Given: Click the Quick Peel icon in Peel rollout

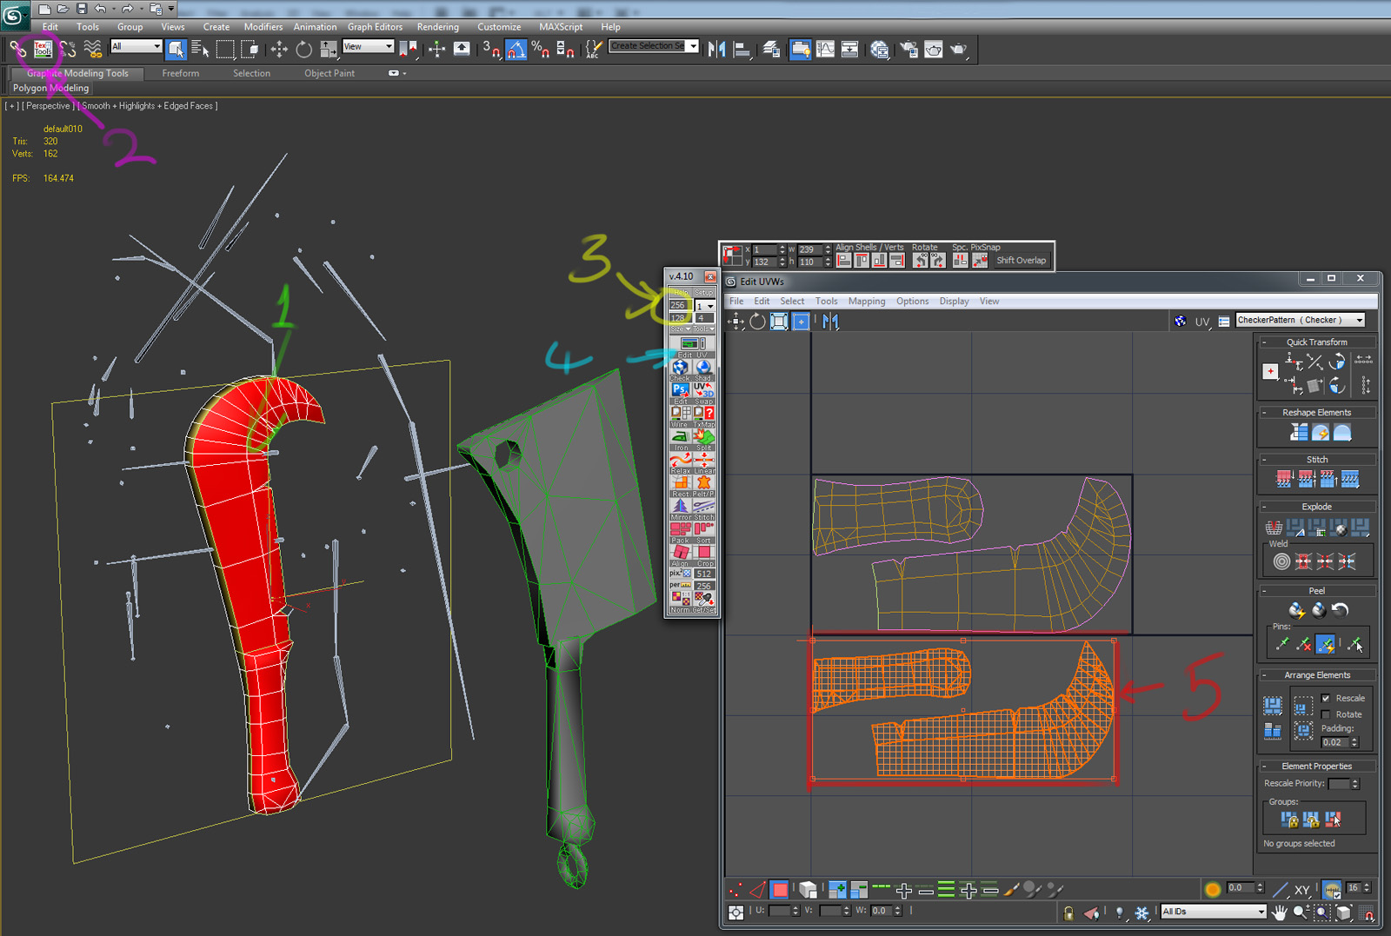Looking at the screenshot, I should tap(1296, 610).
